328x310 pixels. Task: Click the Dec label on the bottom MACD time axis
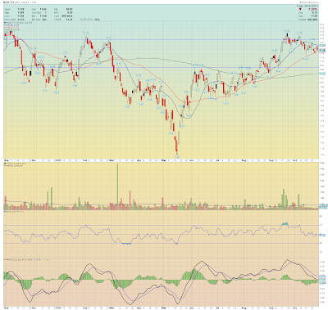pyautogui.click(x=34, y=308)
